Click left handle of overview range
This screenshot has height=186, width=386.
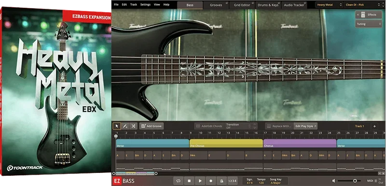[x=114, y=173]
